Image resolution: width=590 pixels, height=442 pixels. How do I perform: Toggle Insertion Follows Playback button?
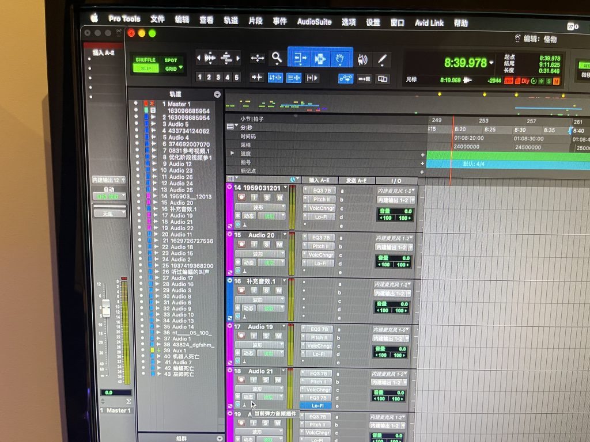click(x=312, y=78)
